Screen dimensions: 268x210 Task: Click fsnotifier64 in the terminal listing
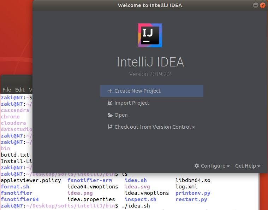point(20,199)
